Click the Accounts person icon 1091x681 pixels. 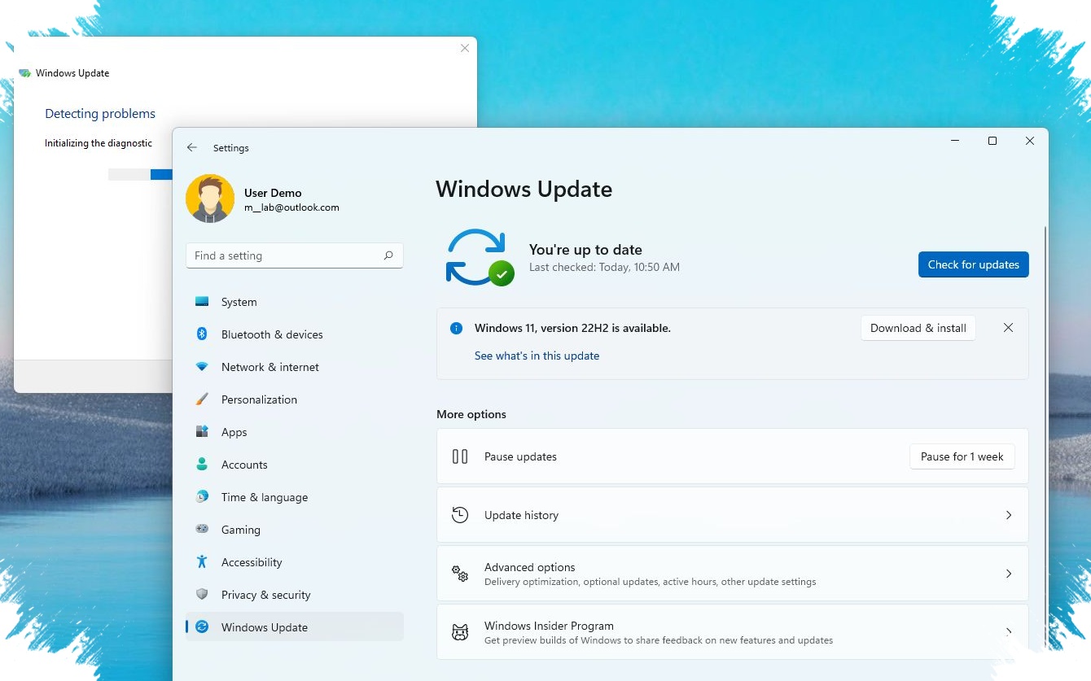(202, 464)
